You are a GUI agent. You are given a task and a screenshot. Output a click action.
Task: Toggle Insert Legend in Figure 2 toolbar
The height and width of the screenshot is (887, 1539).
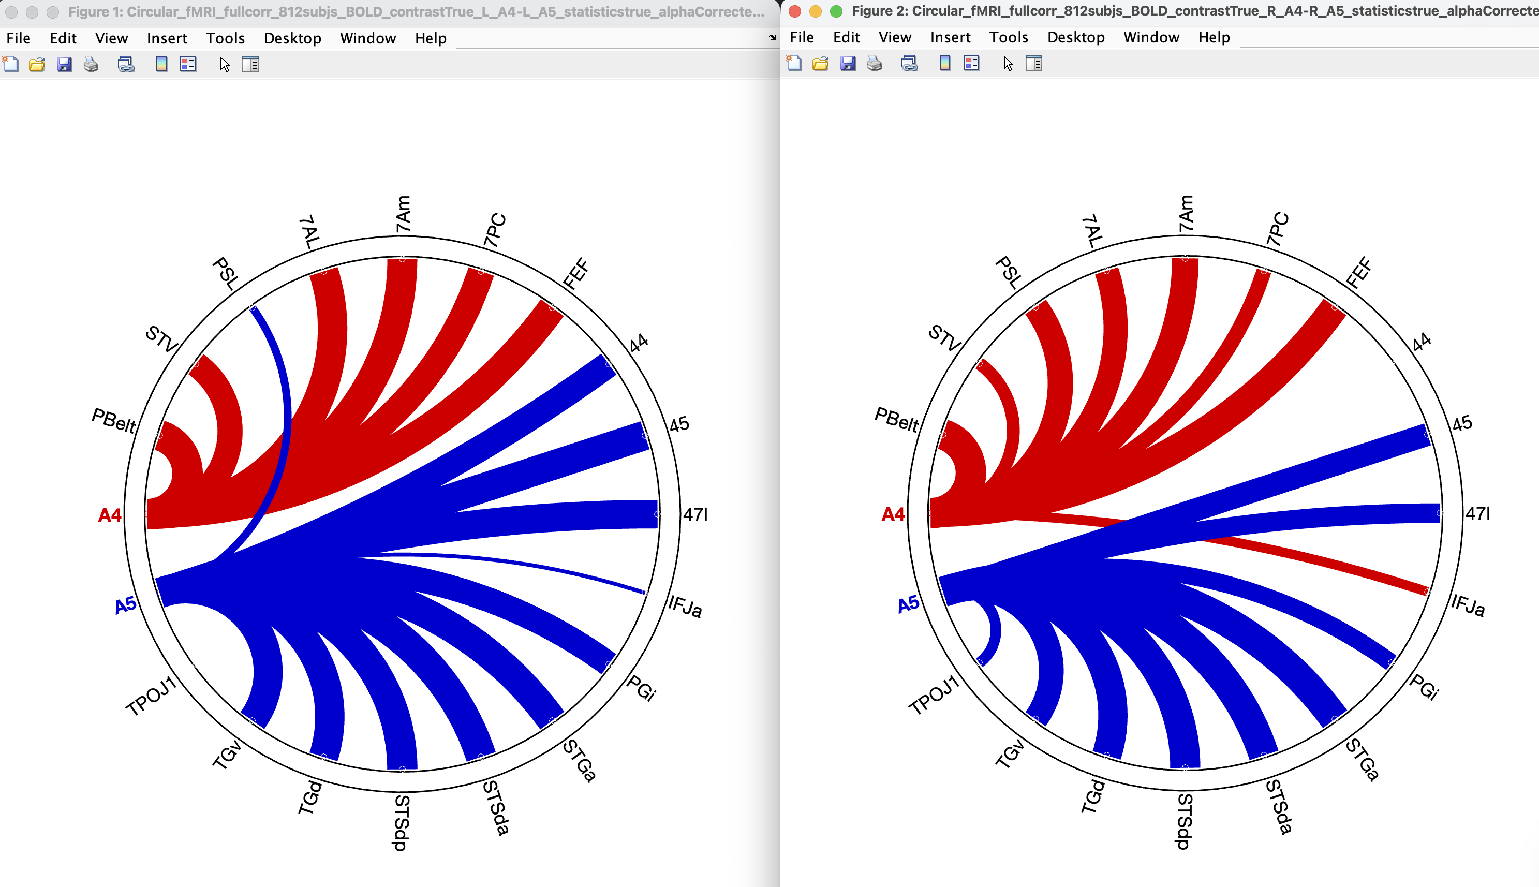[971, 63]
